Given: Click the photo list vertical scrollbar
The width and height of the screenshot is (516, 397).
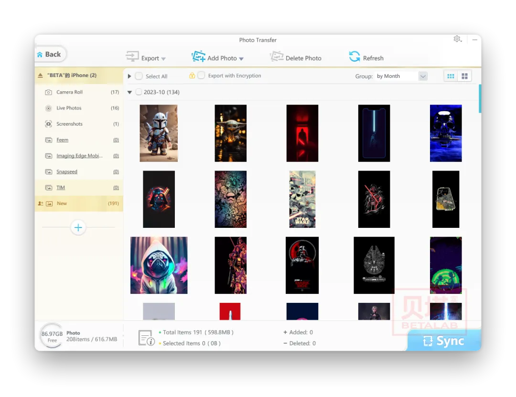Looking at the screenshot, I should pos(480,99).
